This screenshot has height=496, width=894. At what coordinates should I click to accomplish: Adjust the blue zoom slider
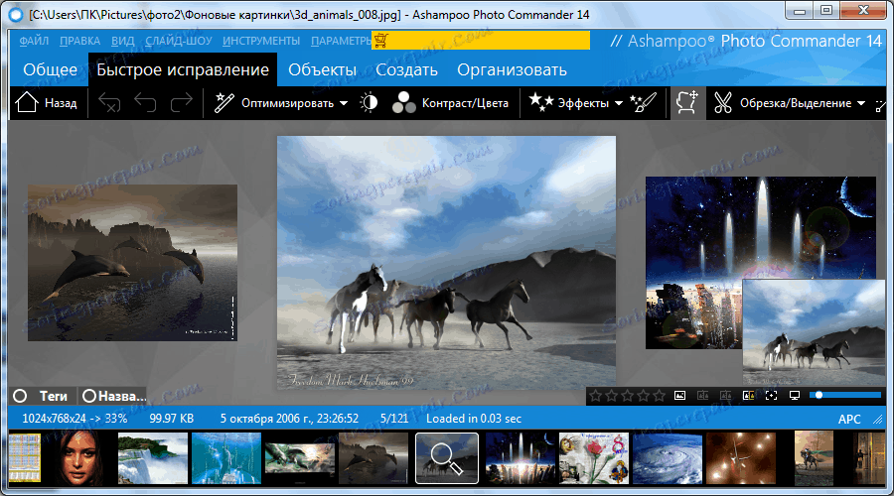845,395
